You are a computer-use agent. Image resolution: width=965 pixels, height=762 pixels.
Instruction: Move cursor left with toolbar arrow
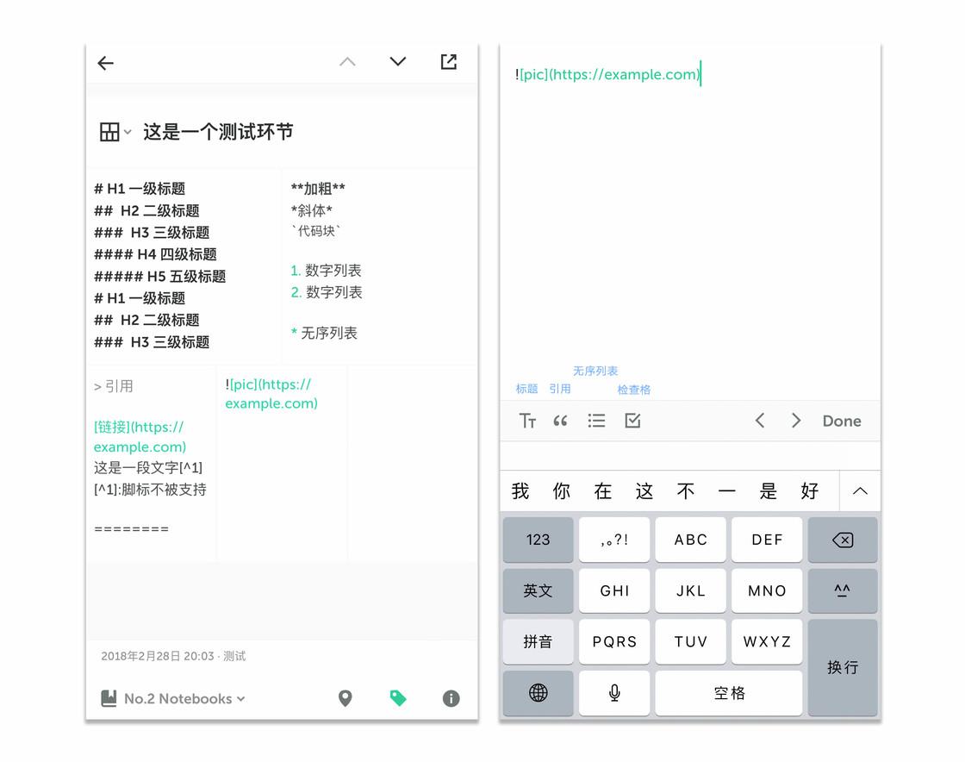(x=760, y=421)
